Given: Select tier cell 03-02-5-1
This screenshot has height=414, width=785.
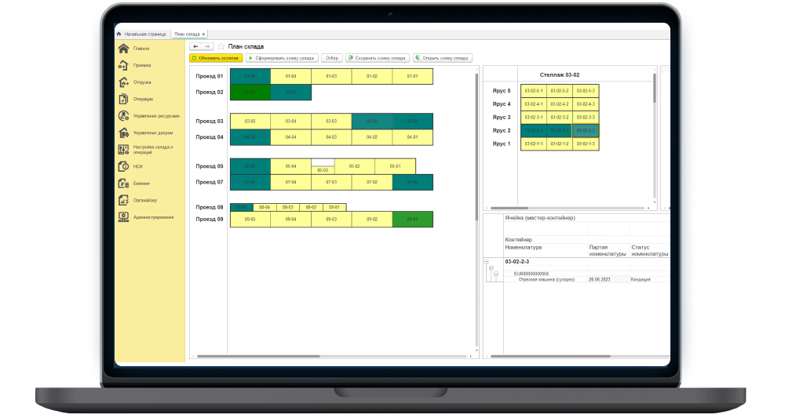Looking at the screenshot, I should 534,91.
